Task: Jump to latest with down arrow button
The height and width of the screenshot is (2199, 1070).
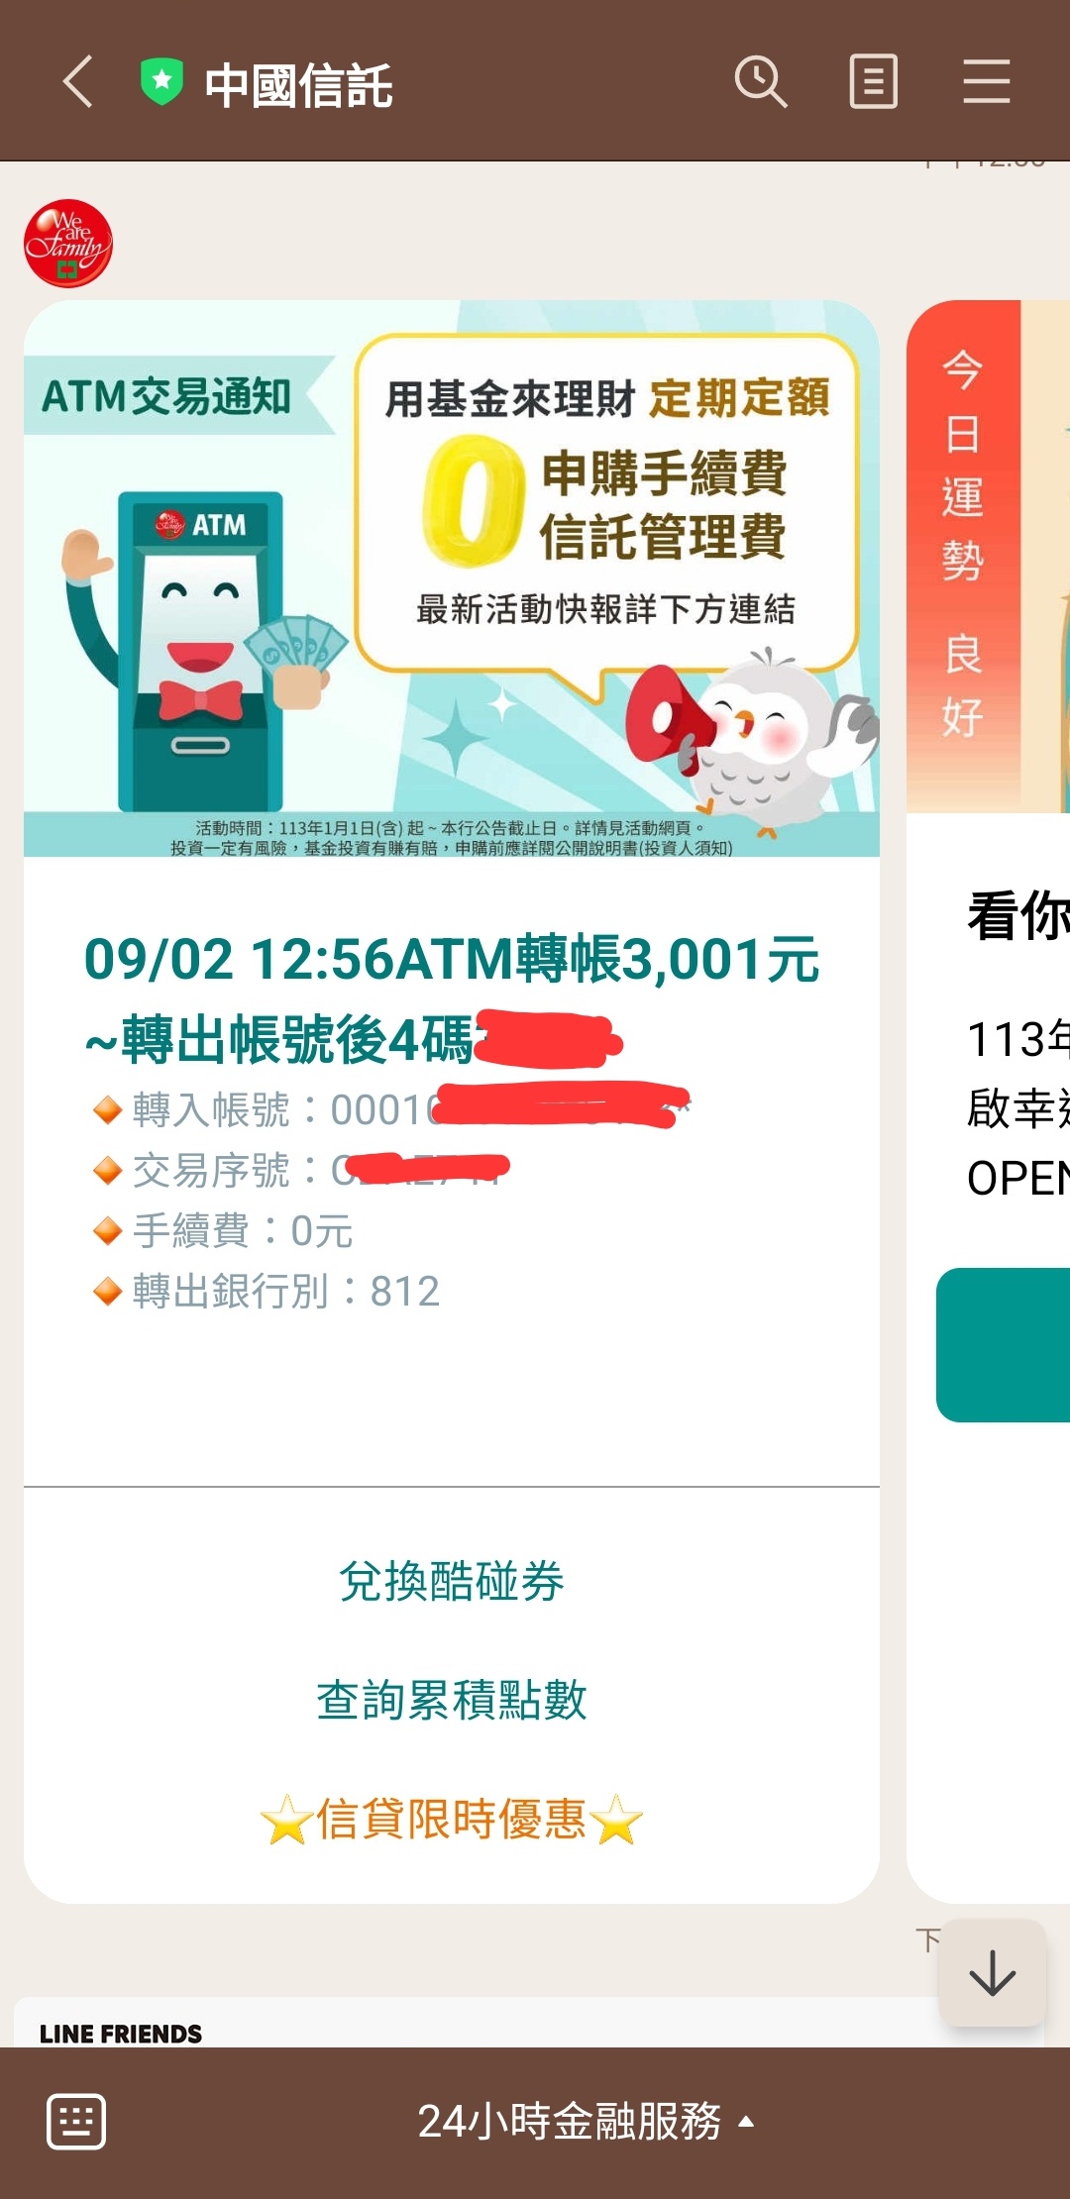Action: pos(993,1973)
